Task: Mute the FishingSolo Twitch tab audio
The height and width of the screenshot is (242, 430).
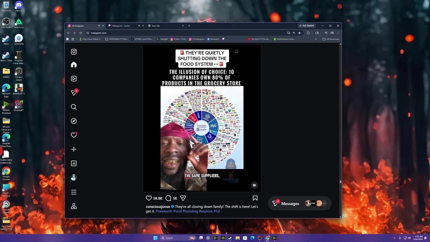Action: pos(139,26)
